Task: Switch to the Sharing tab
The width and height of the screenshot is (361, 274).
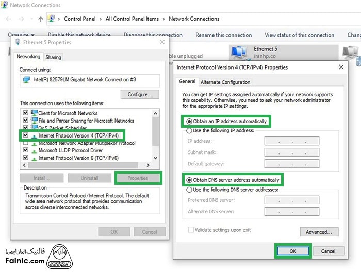Action: 53,57
